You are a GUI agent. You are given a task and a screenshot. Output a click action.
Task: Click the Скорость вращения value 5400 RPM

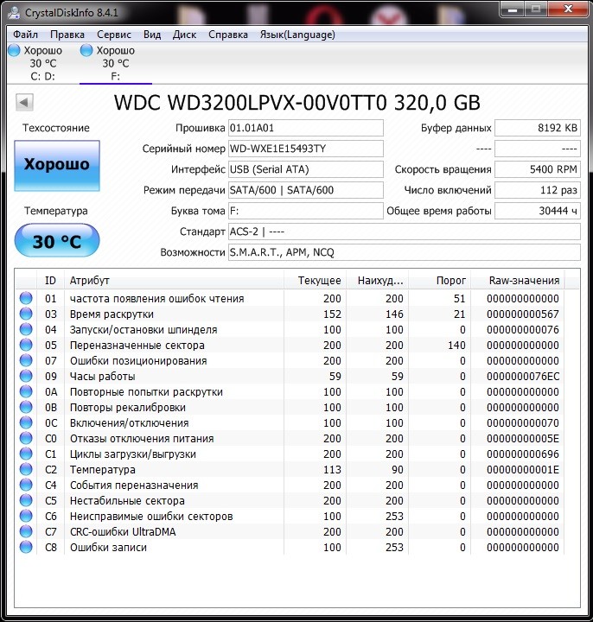[x=538, y=169]
